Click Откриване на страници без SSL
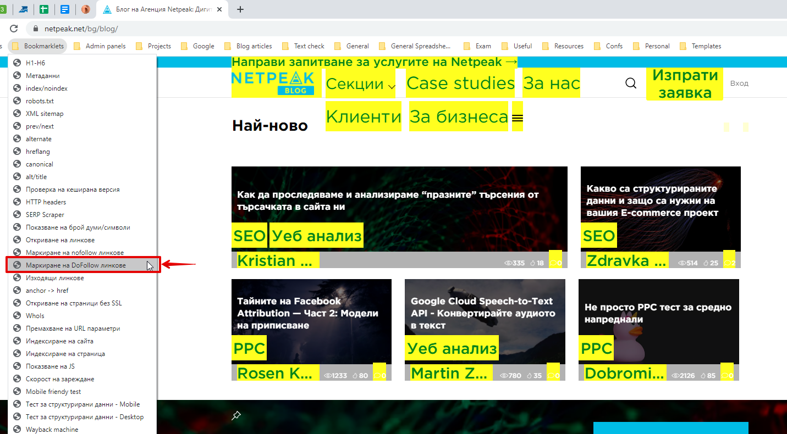Screen dimensions: 787x434 point(82,303)
